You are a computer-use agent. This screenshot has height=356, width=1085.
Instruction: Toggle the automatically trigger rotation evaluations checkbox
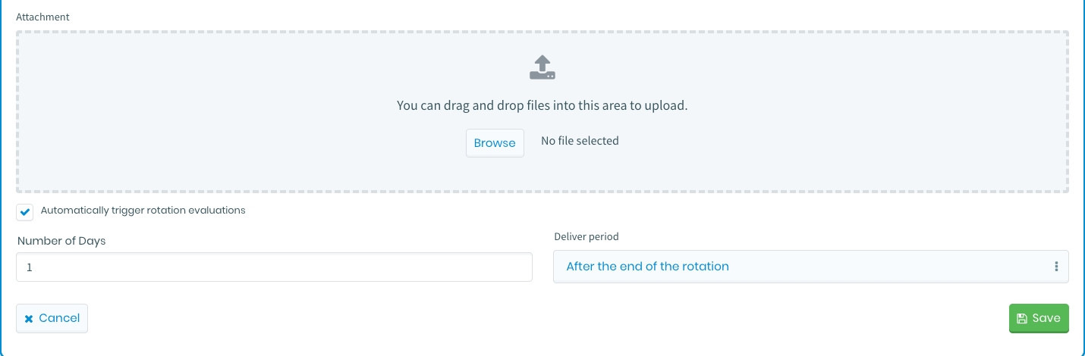(x=25, y=212)
